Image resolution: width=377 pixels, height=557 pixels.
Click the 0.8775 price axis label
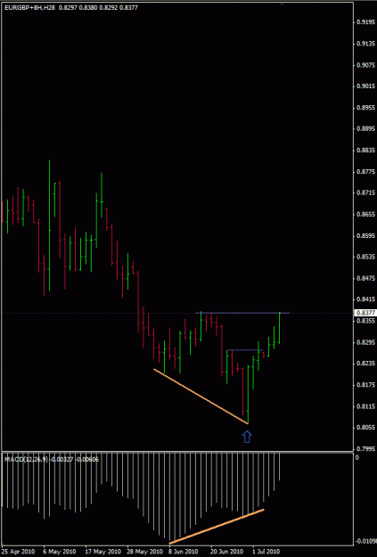click(365, 172)
